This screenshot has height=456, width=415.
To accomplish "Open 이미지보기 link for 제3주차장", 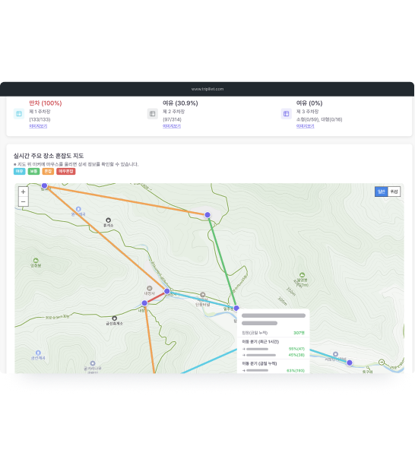I will click(x=305, y=126).
